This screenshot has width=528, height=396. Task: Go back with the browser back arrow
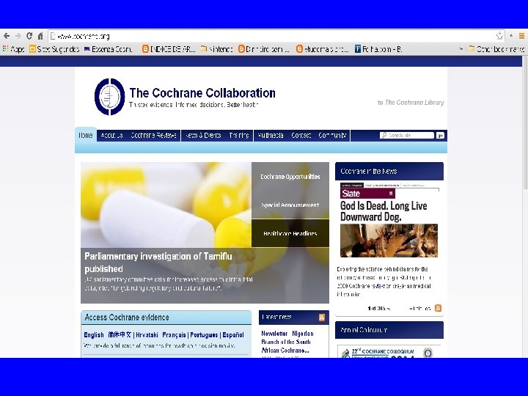(7, 36)
